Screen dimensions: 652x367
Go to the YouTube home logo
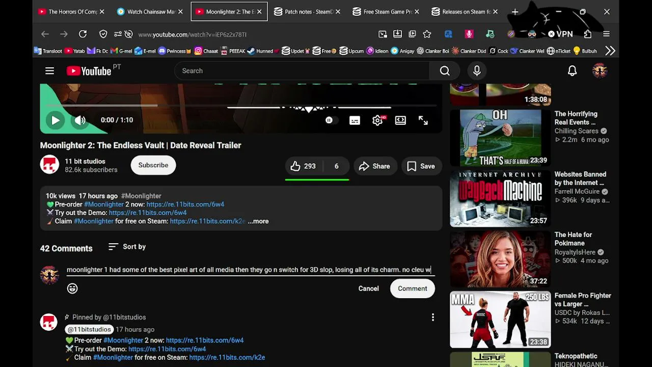point(89,71)
